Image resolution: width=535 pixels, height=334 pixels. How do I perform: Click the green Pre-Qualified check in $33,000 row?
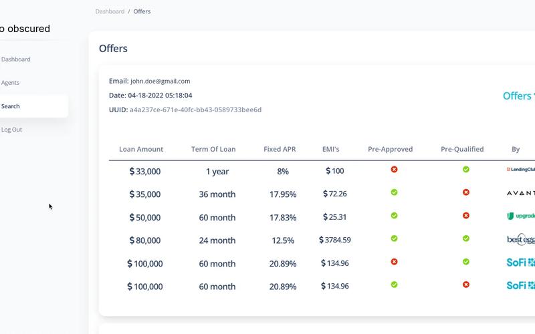point(465,170)
